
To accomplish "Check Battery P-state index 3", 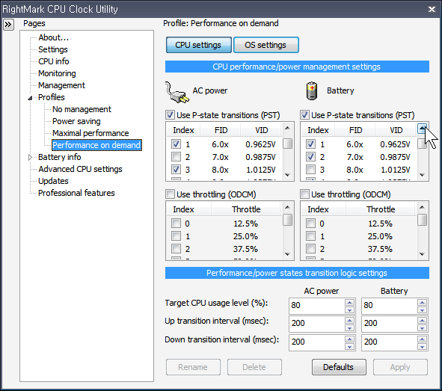I will click(310, 170).
